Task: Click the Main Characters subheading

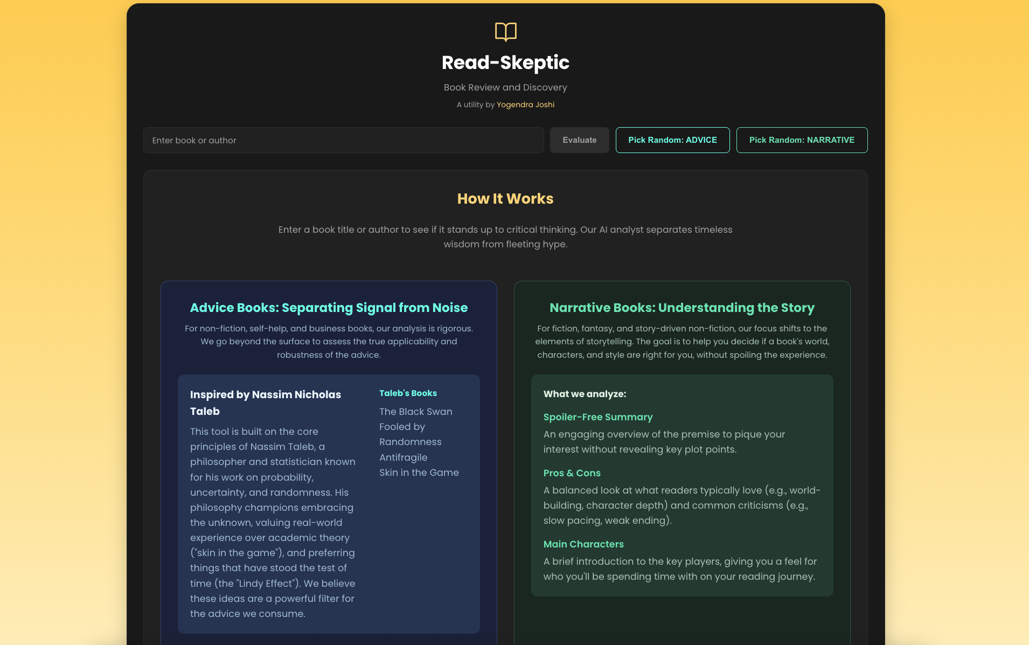Action: 583,544
